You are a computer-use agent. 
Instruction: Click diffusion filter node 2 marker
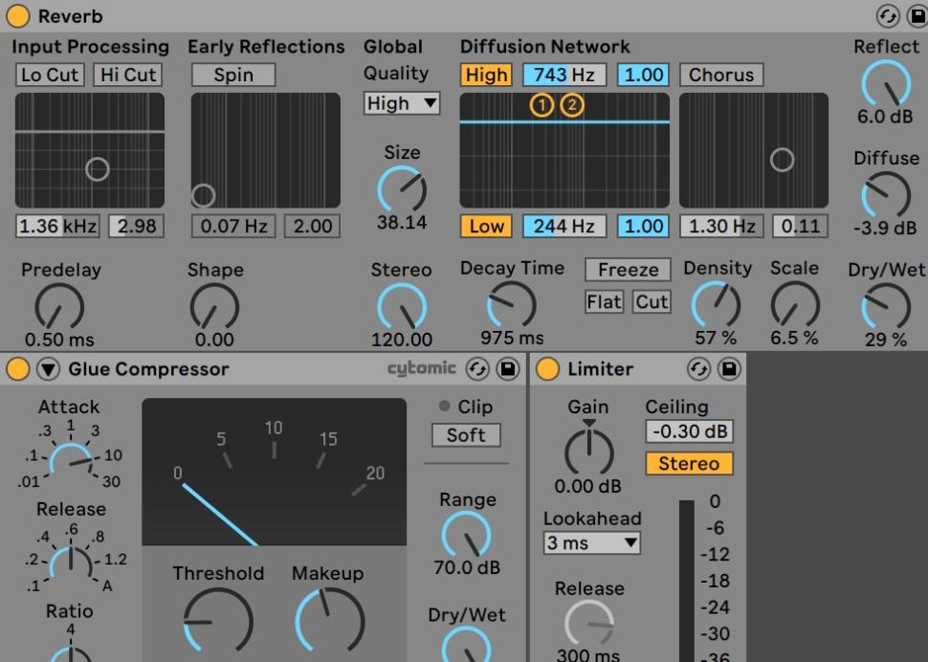[571, 105]
